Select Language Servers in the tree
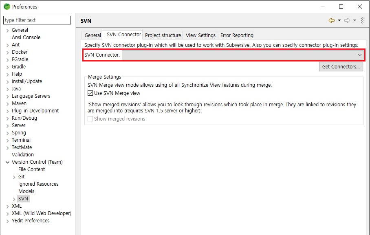The image size is (370, 235). click(x=31, y=96)
